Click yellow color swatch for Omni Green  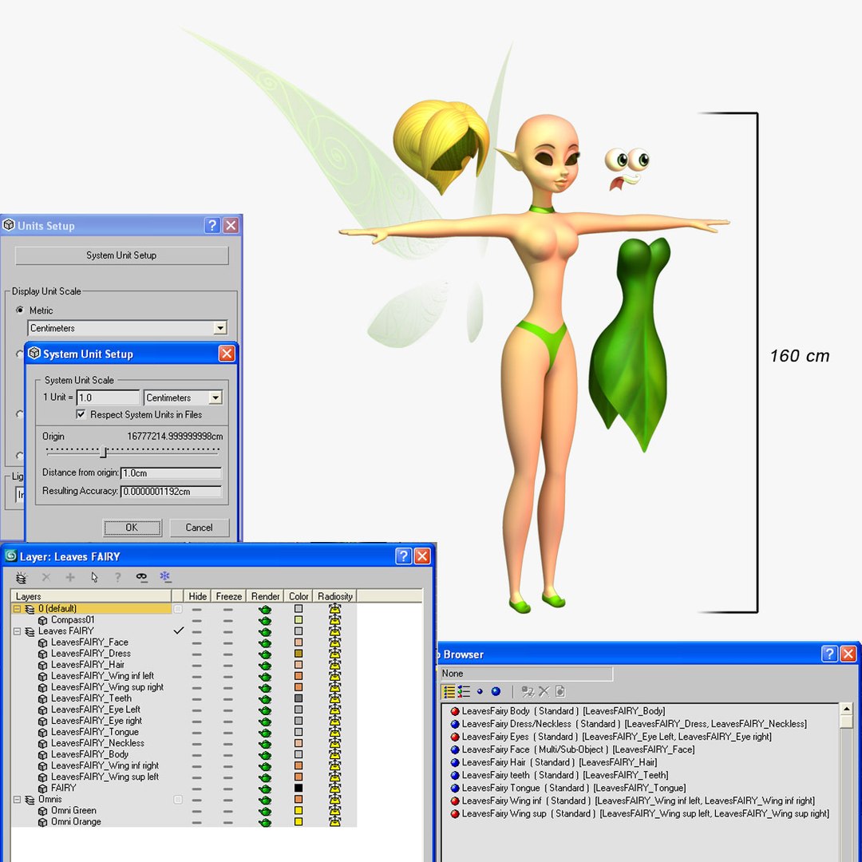[299, 811]
